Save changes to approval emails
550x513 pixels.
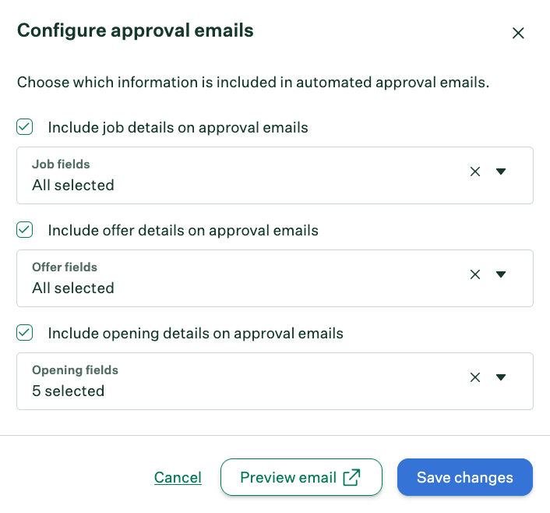click(x=465, y=477)
